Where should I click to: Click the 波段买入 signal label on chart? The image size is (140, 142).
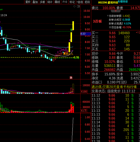(68, 54)
